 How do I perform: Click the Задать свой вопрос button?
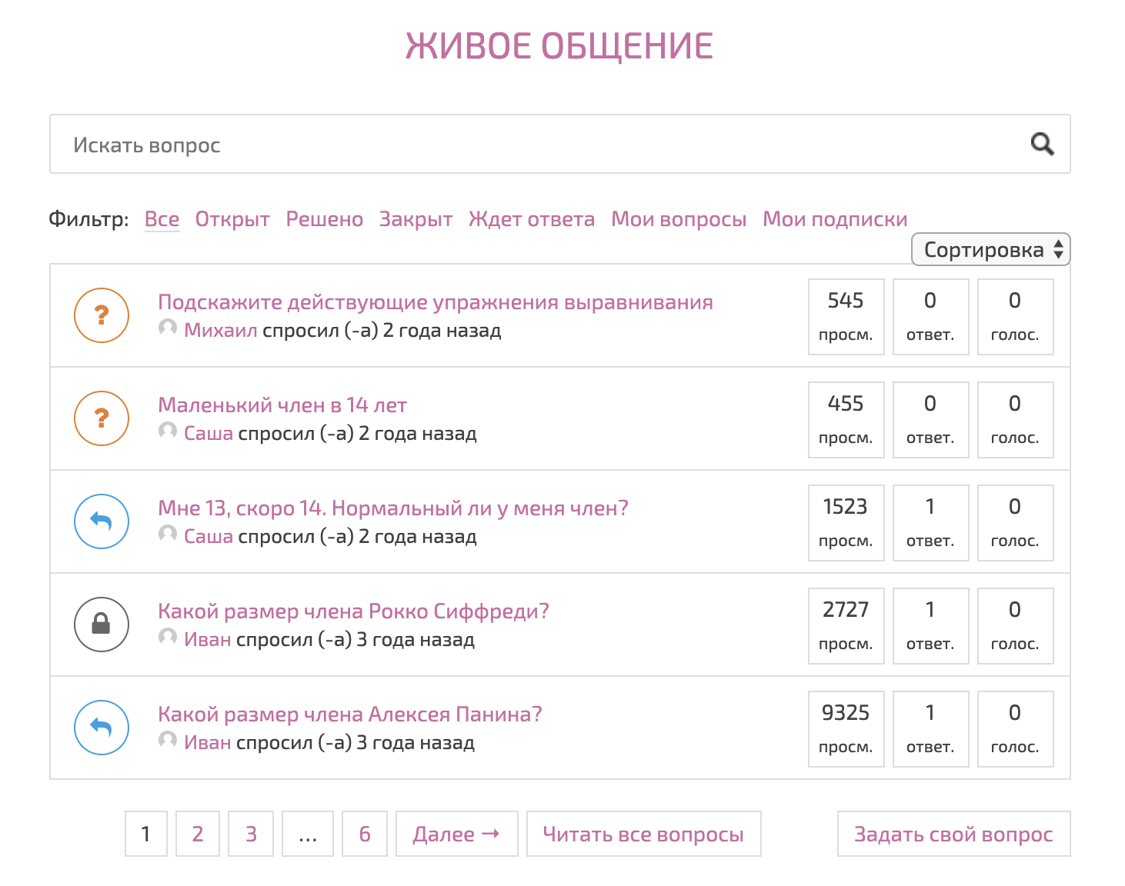coord(953,834)
